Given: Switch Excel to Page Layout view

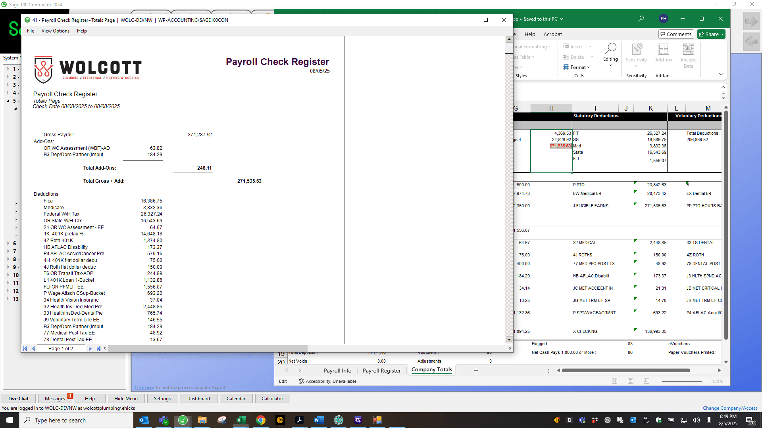Looking at the screenshot, I should [631, 381].
